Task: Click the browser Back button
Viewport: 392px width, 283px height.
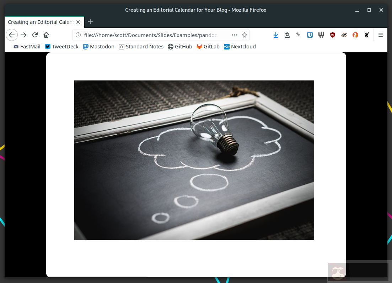Action: pos(11,35)
